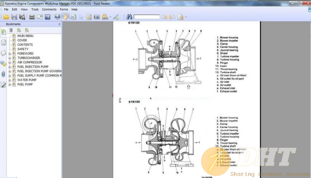Click the collapse all bookmarks icon

coord(27,30)
